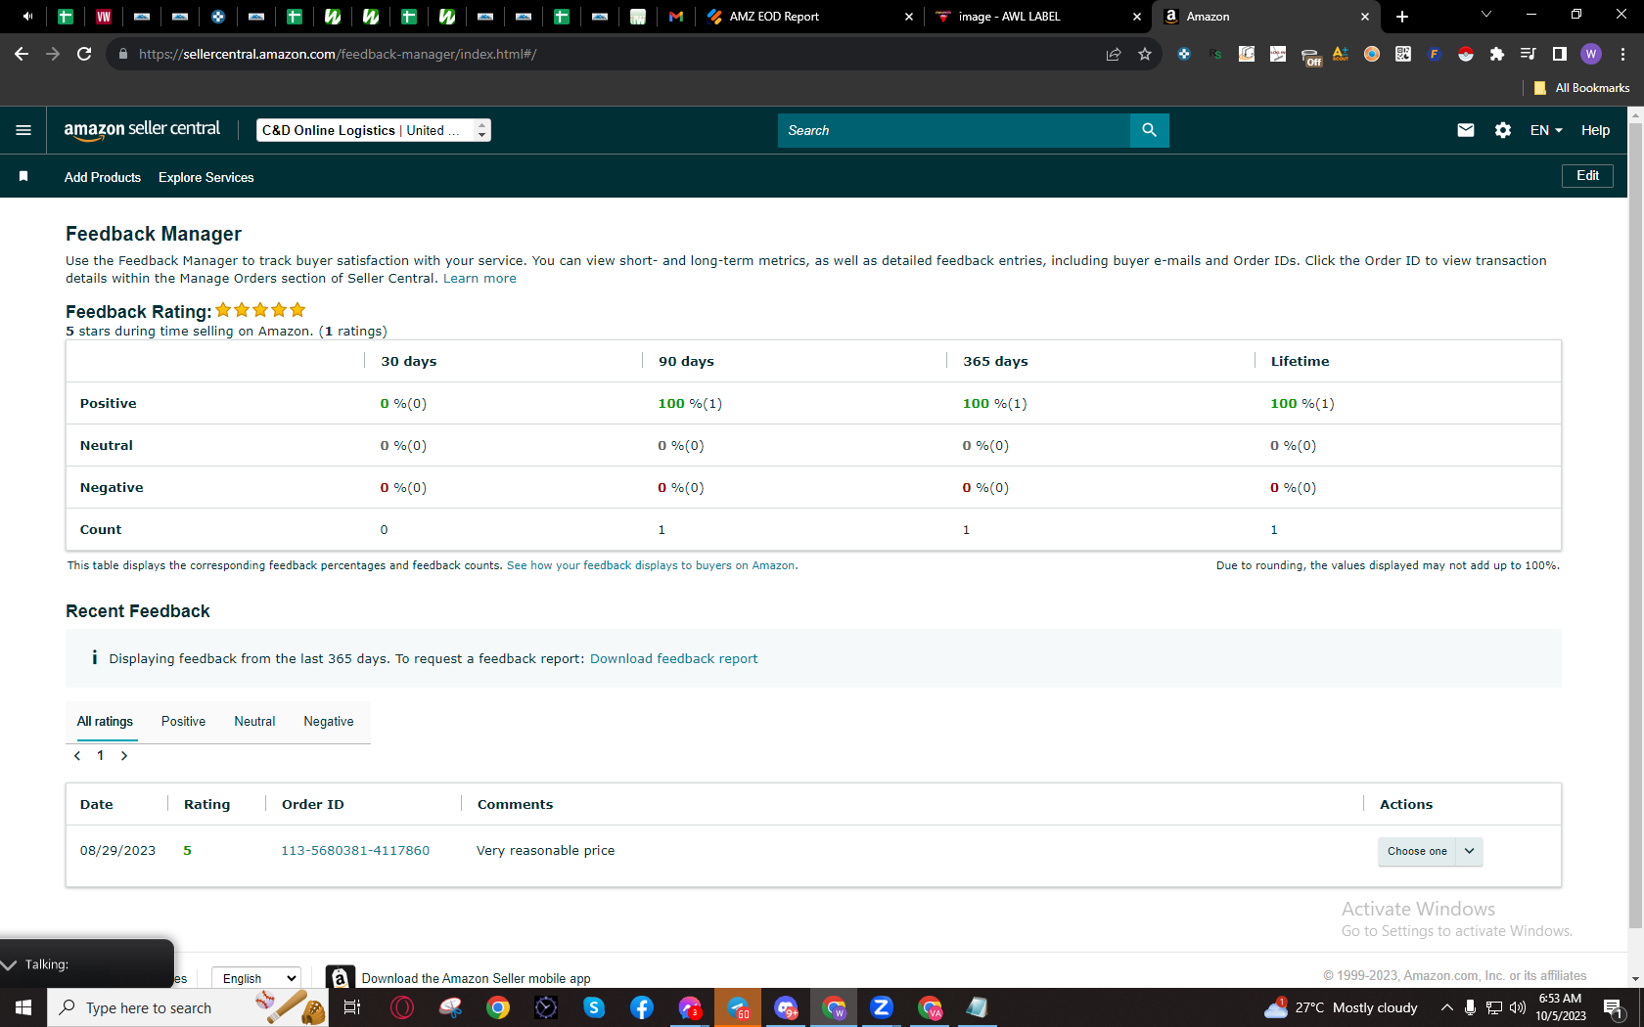Open the Windows notification center icon
1644x1027 pixels.
[1615, 1007]
